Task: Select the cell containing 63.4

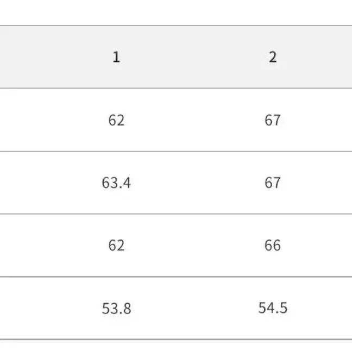Action: (116, 183)
